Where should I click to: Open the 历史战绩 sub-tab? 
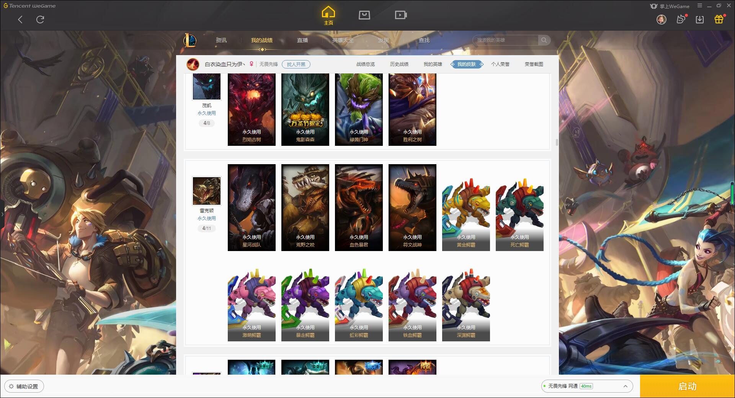click(x=399, y=64)
